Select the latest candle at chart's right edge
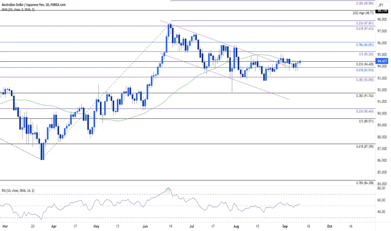This screenshot has height=231, width=391. 300,62
